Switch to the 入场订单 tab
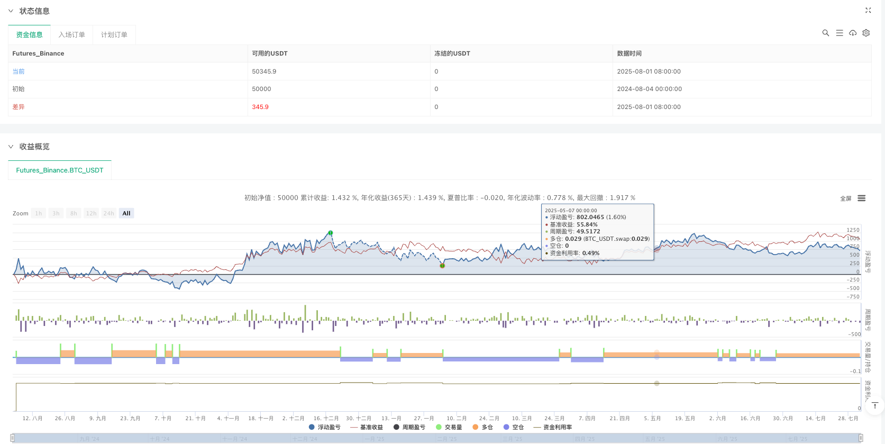The image size is (885, 444). tap(71, 35)
